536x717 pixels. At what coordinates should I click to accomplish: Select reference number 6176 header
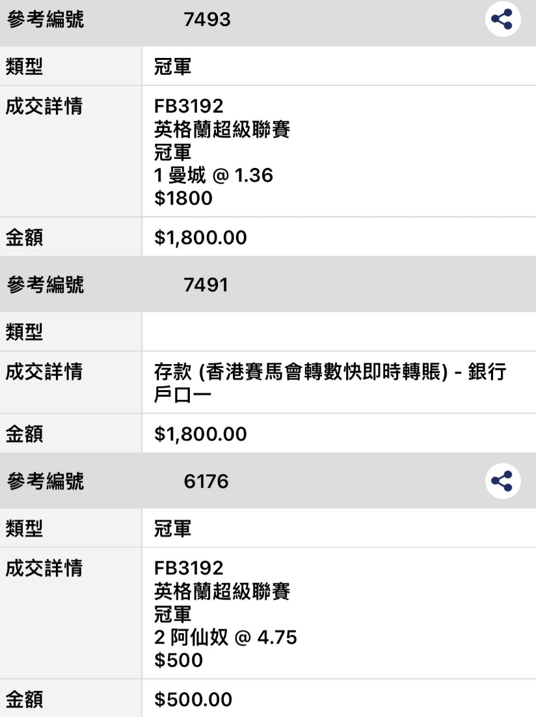[268, 481]
